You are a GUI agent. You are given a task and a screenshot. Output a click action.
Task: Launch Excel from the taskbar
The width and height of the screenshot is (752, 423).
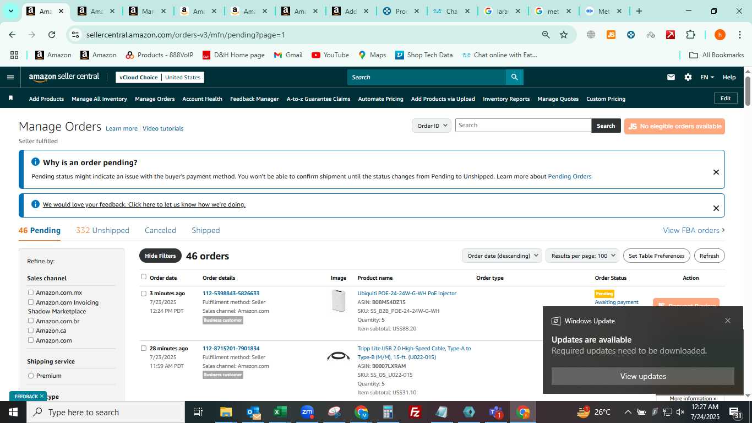click(x=280, y=412)
